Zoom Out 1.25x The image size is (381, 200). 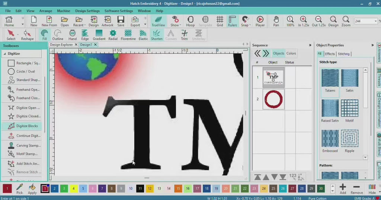click(x=318, y=21)
